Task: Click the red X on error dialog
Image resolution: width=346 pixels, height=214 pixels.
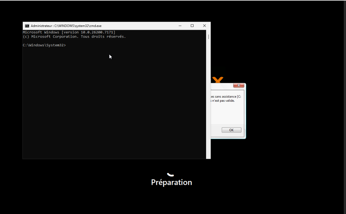Action: [x=238, y=85]
